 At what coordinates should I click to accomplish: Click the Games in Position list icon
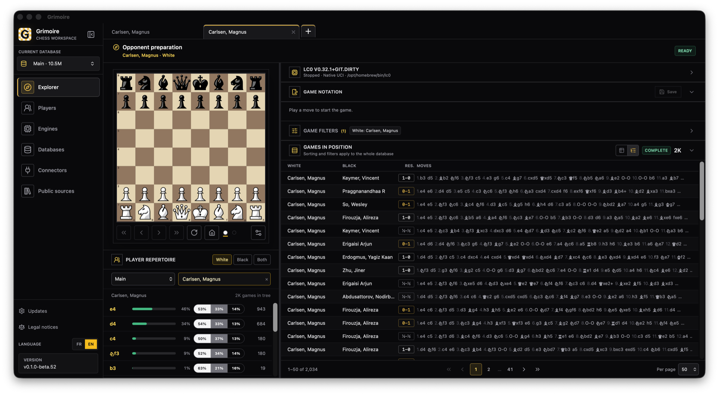click(295, 150)
